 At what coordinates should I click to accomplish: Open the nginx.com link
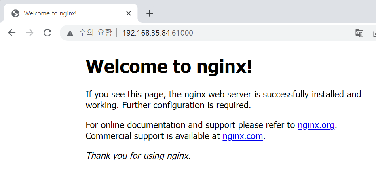pyautogui.click(x=243, y=136)
